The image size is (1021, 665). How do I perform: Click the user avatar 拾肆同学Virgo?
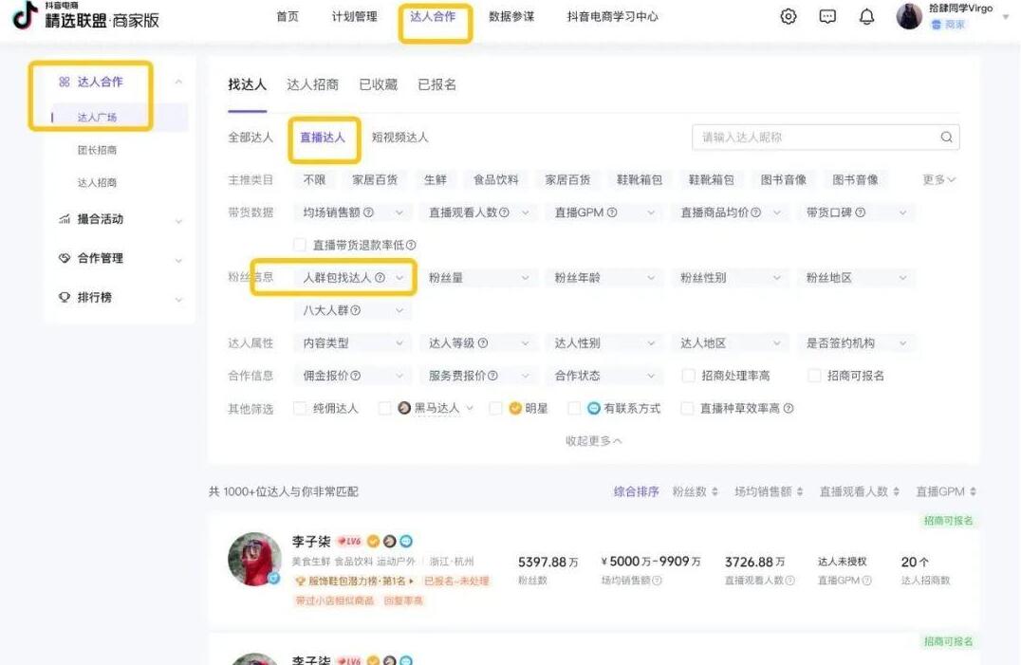(909, 16)
